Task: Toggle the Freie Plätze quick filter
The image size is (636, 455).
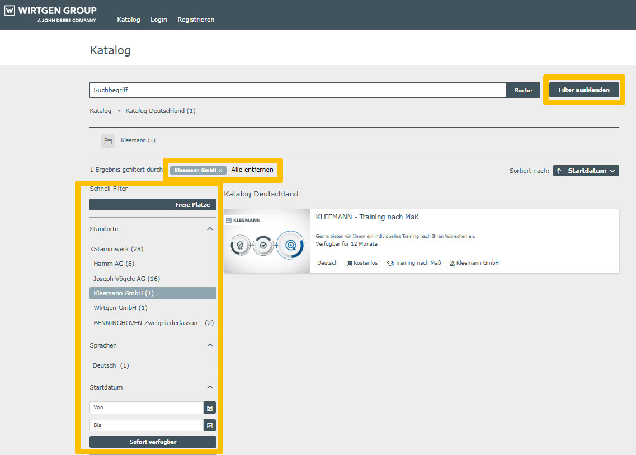Action: pyautogui.click(x=153, y=205)
